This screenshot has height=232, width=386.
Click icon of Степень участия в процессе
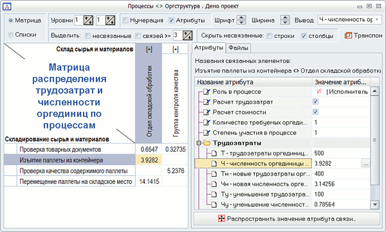[x=207, y=133]
